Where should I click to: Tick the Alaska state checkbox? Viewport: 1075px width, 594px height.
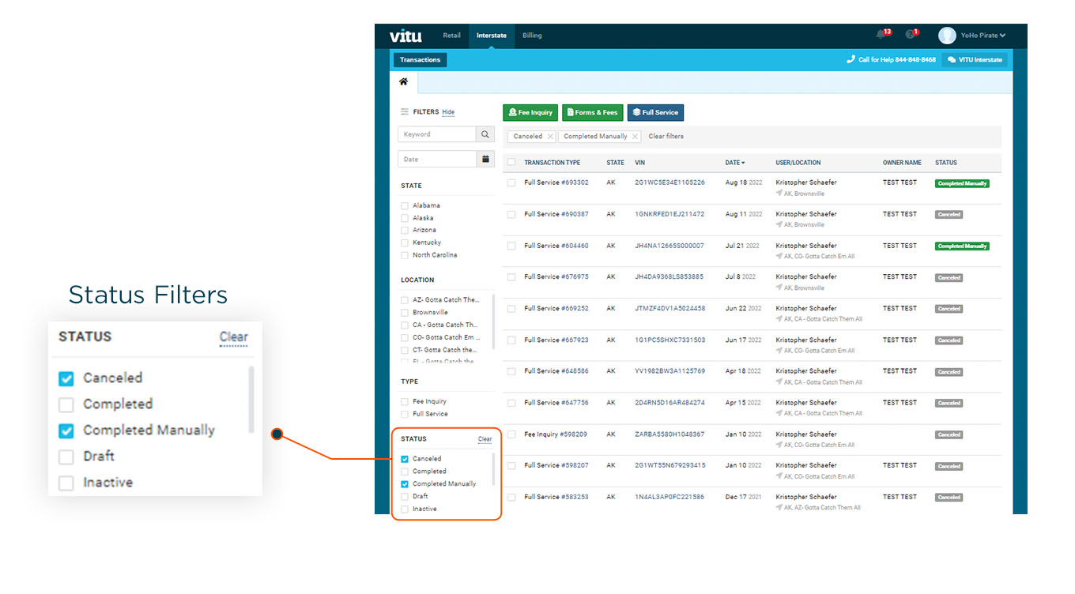(x=405, y=218)
